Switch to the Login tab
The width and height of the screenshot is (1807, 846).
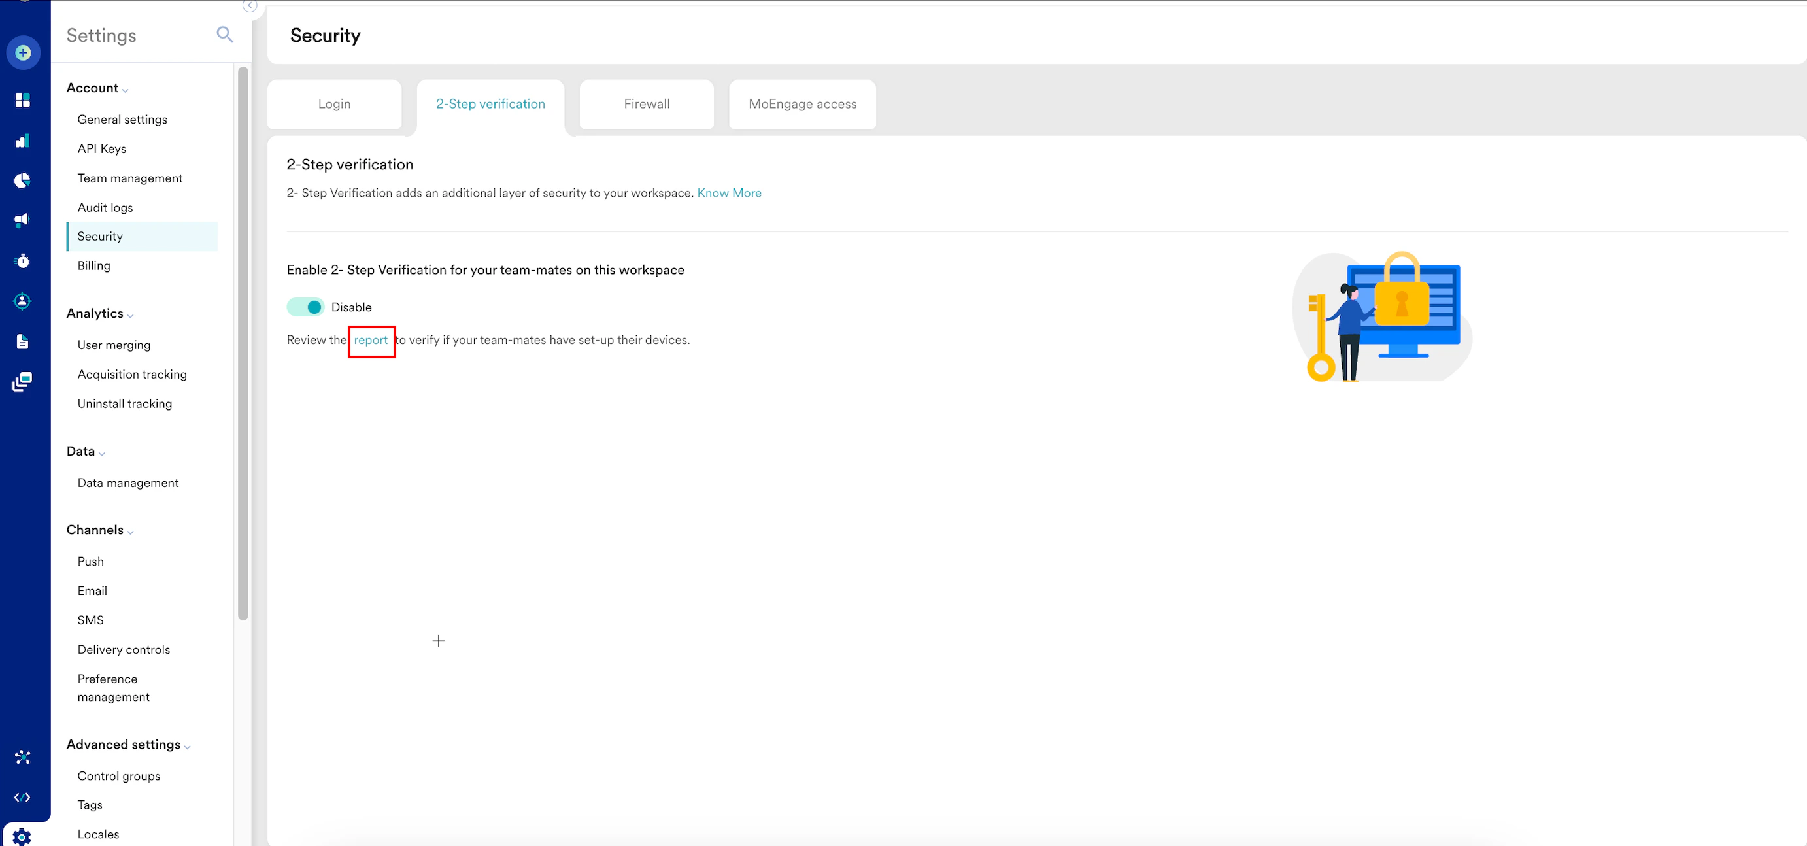[334, 104]
